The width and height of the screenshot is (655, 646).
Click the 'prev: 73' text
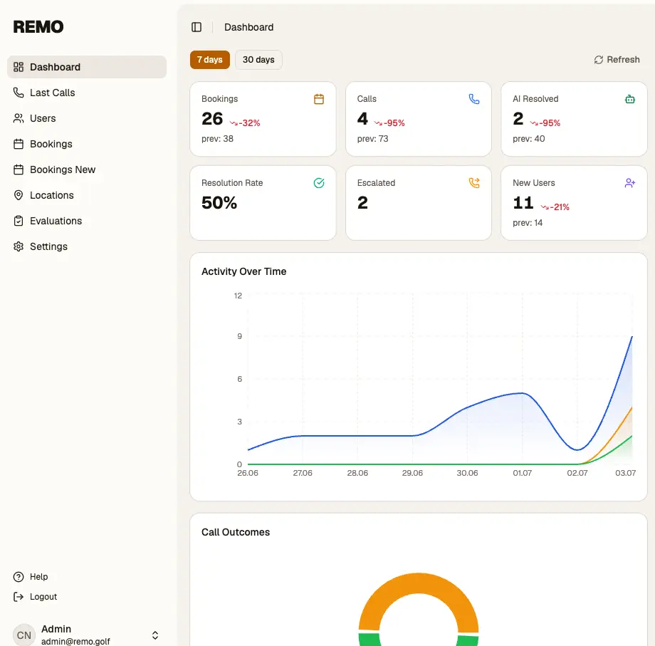click(372, 139)
